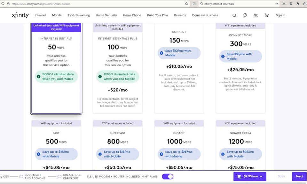Select the Gigabit Extra 1200 Mbps plan
Image resolution: width=307 pixels, height=184 pixels.
[x=240, y=145]
